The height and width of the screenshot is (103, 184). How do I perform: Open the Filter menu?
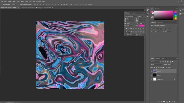pyautogui.click(x=27, y=1)
